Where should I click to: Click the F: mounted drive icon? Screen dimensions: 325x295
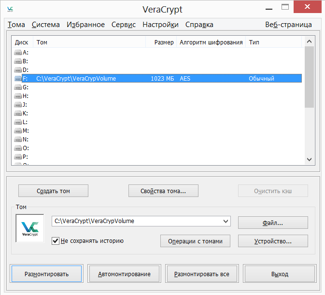click(18, 79)
